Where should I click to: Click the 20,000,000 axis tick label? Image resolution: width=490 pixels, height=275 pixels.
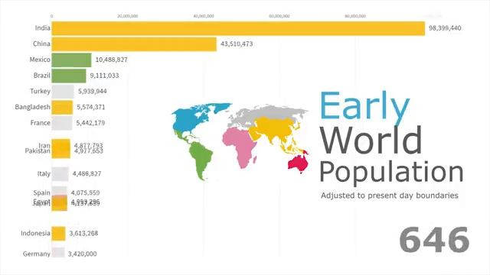tap(128, 16)
